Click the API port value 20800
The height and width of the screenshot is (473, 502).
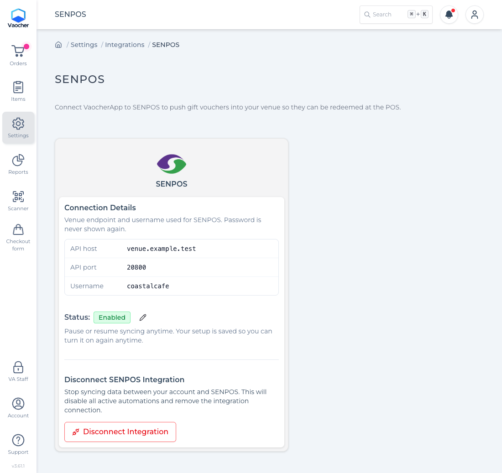[136, 267]
